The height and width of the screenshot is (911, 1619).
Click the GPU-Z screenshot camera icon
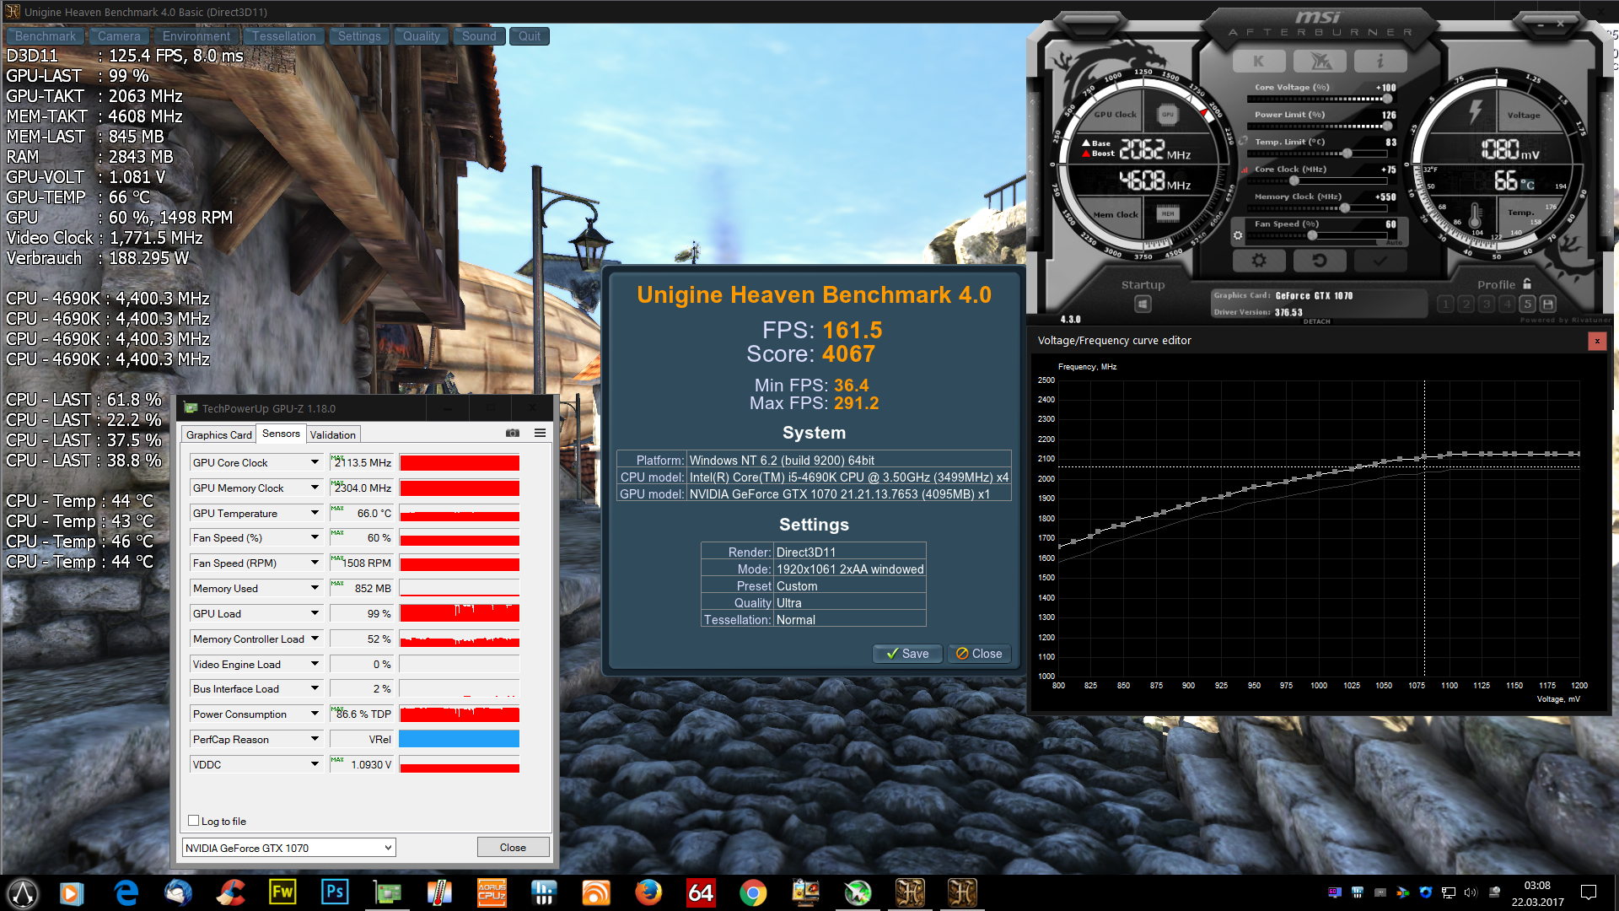coord(512,434)
